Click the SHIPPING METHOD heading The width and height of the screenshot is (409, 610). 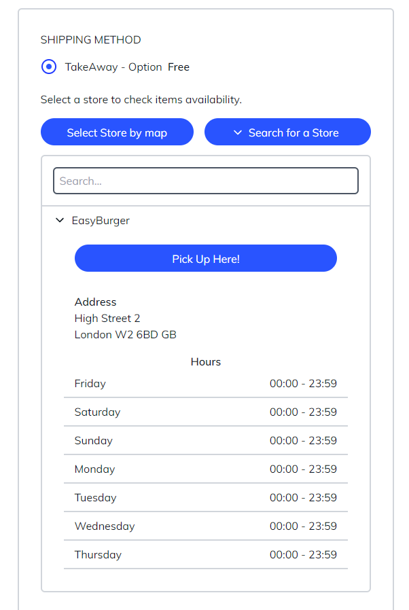(x=90, y=40)
